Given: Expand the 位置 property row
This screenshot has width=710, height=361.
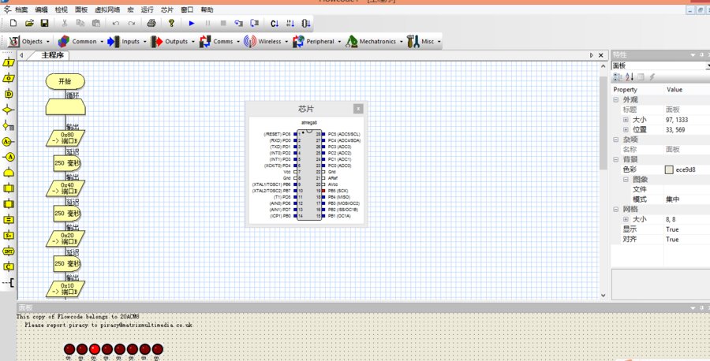Looking at the screenshot, I should [x=626, y=130].
